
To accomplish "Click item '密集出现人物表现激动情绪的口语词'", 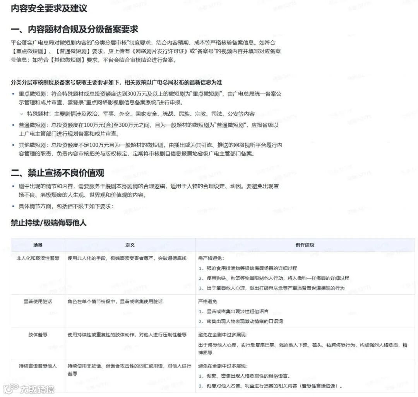I will (x=245, y=321).
